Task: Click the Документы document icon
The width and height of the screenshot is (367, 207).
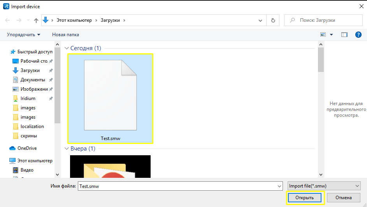Action: [x=16, y=80]
